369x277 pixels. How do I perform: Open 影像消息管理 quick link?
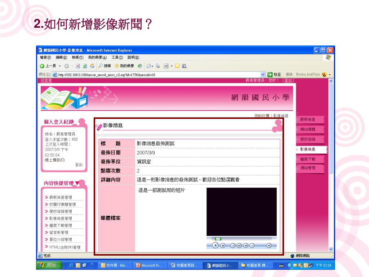[61, 218]
